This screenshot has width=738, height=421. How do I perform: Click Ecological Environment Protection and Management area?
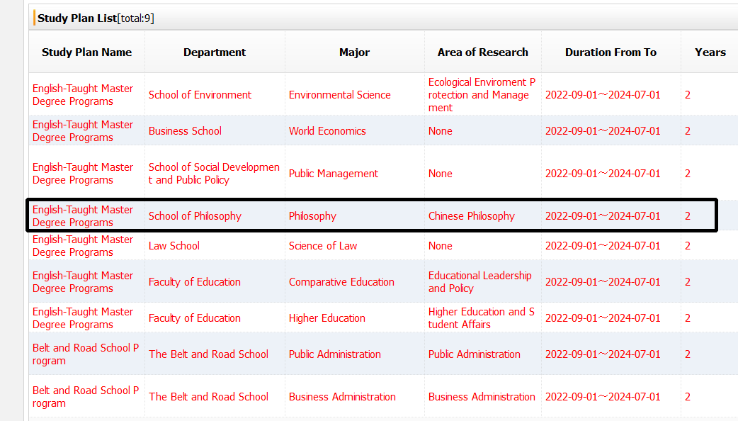482,95
